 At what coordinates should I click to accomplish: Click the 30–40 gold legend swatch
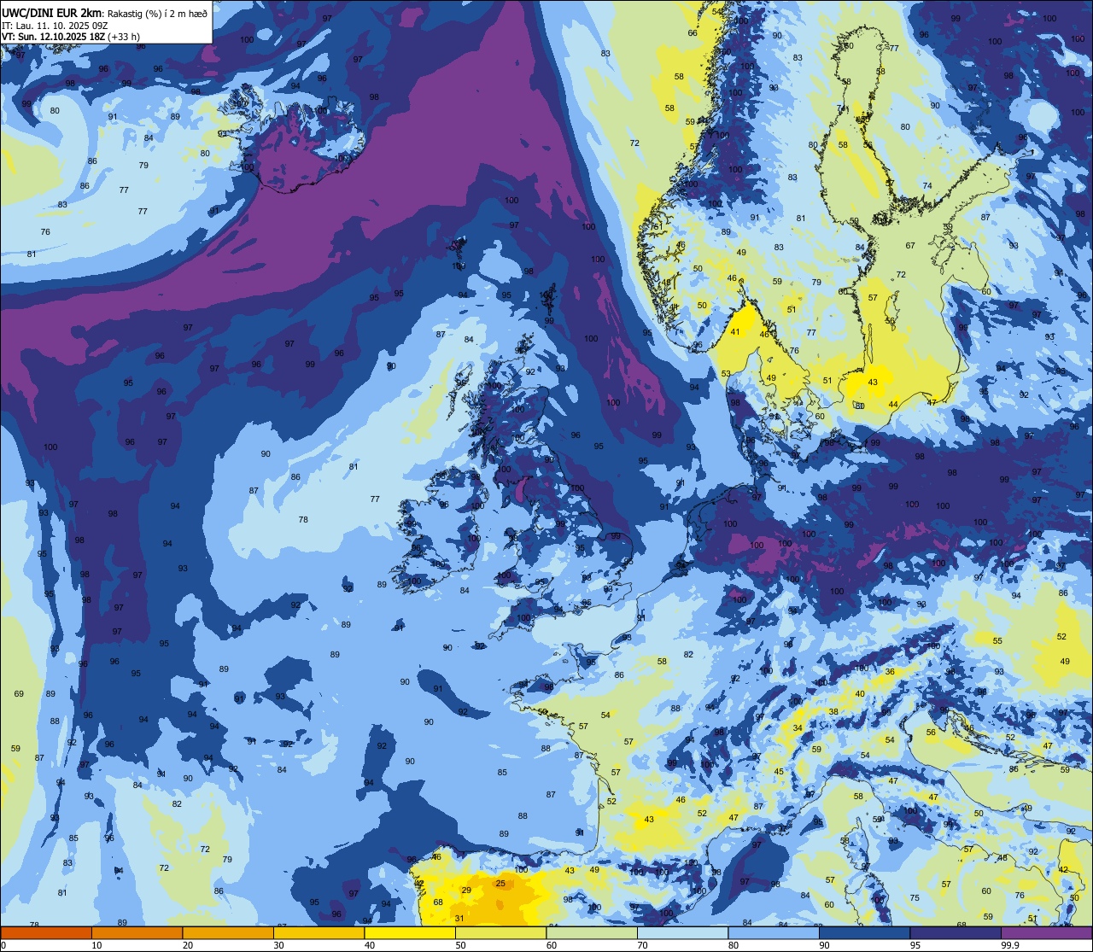tap(319, 932)
